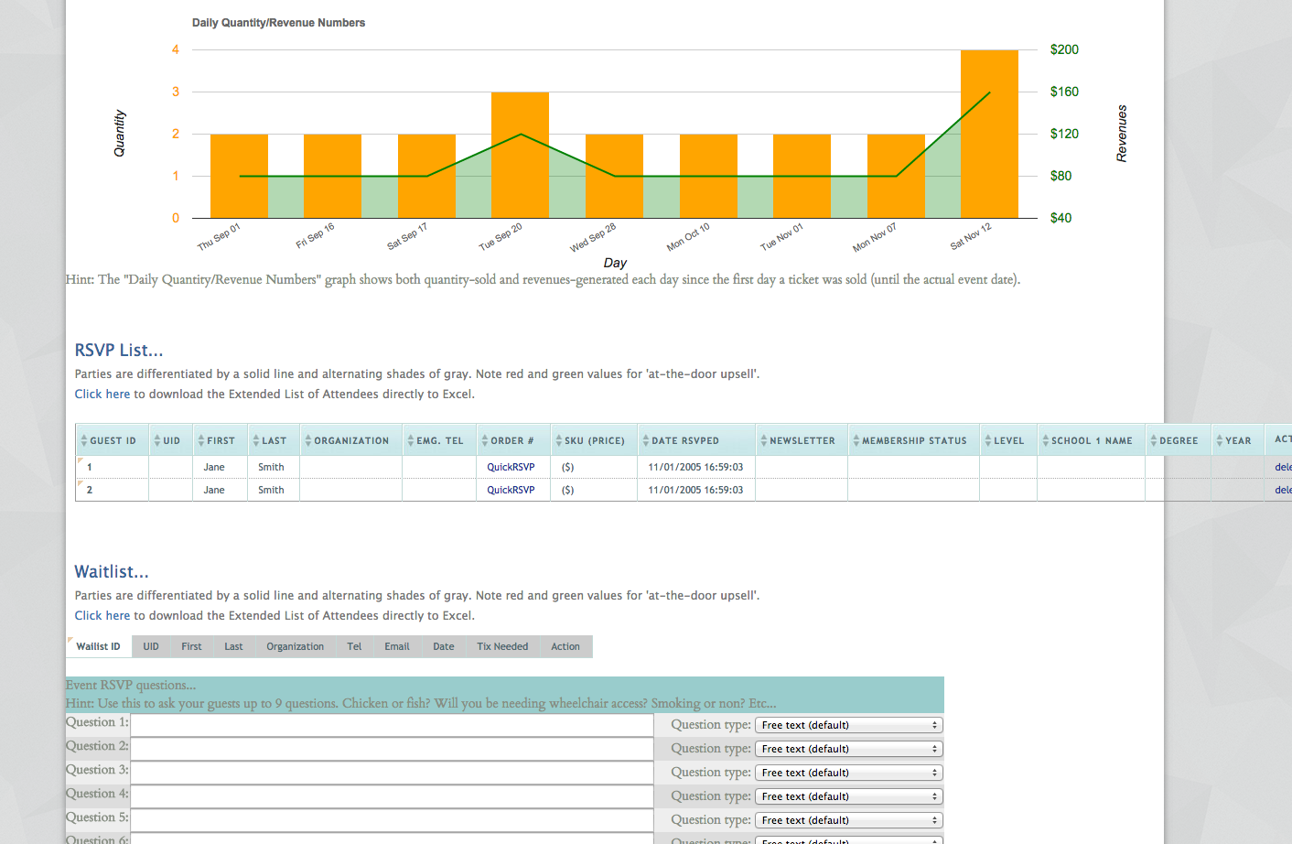Select the waitlist Organization column header
The width and height of the screenshot is (1292, 844).
296,646
